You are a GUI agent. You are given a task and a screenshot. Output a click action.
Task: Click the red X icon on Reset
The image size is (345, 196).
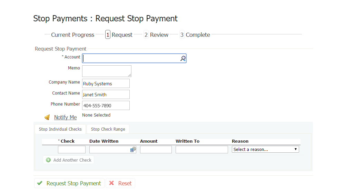(112, 183)
